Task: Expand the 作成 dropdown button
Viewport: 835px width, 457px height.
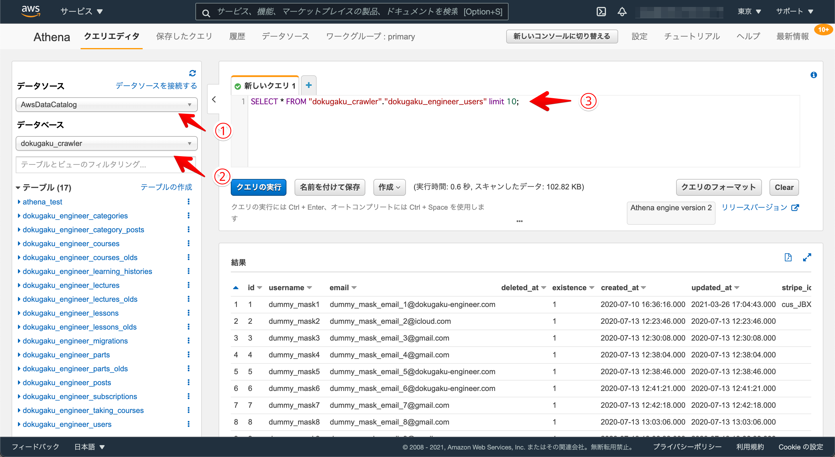Action: pos(389,187)
